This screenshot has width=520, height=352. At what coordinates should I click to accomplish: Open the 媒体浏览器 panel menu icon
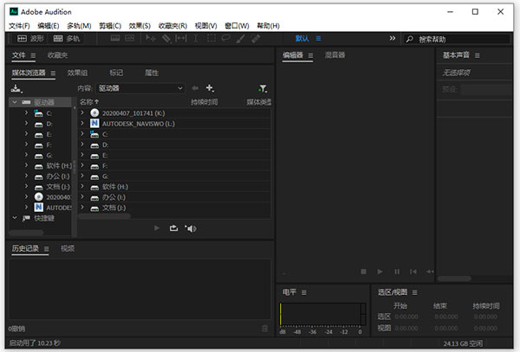pyautogui.click(x=53, y=74)
